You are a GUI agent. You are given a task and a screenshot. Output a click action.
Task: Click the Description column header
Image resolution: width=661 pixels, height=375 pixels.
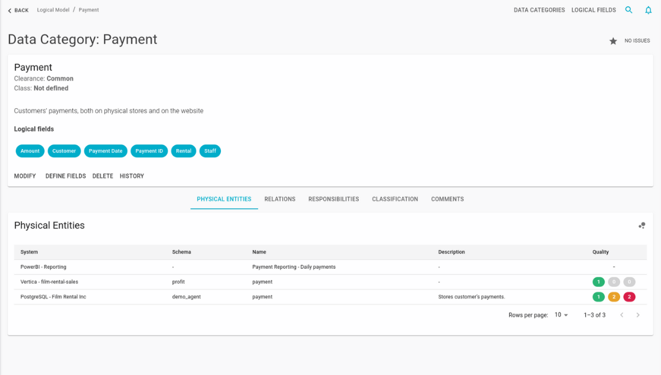tap(451, 252)
